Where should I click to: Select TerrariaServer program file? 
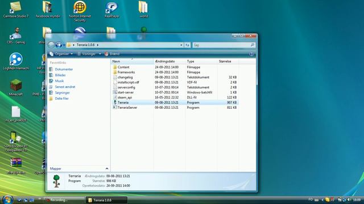pyautogui.click(x=127, y=108)
